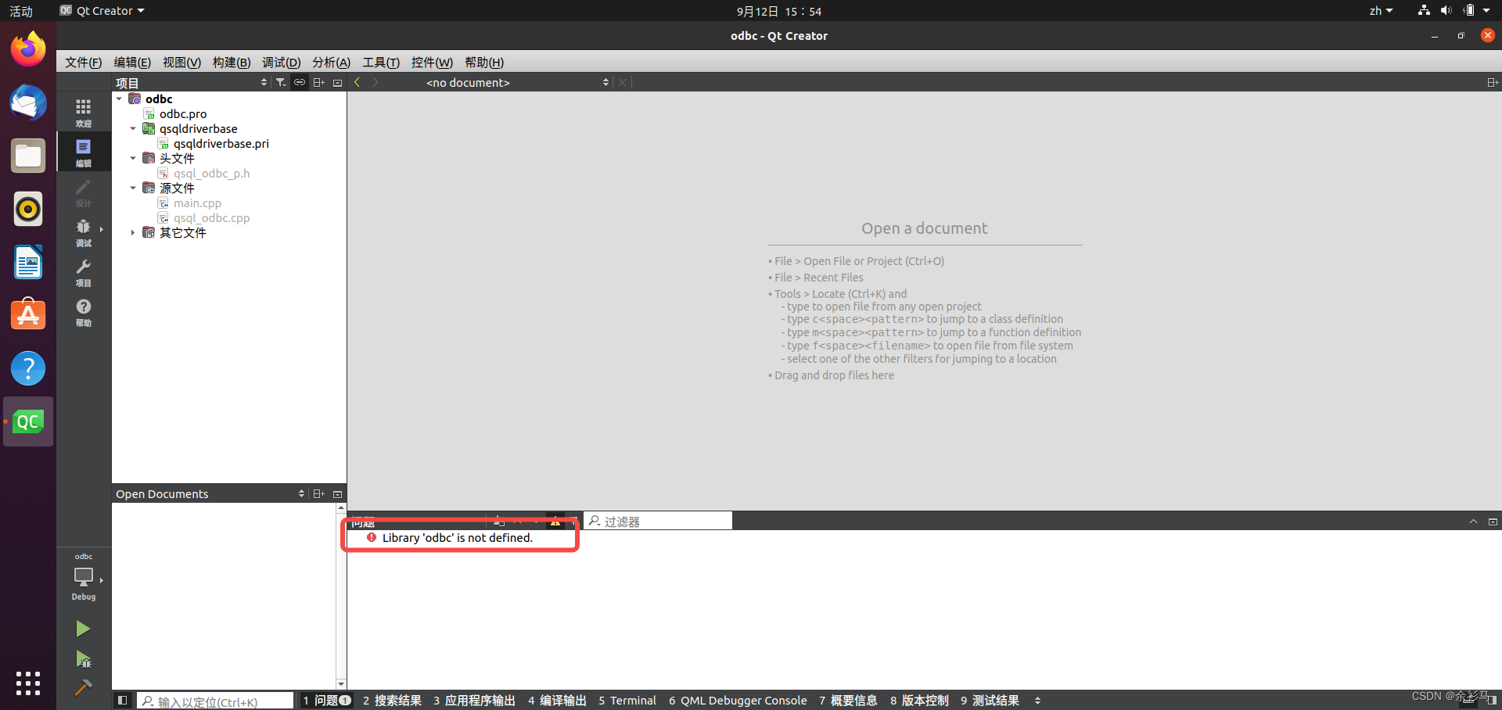This screenshot has height=710, width=1502.
Task: Open output panes list arrows in status bar
Action: [x=1037, y=701]
